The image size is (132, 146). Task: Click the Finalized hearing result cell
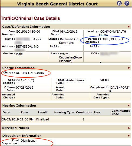click(42, 119)
